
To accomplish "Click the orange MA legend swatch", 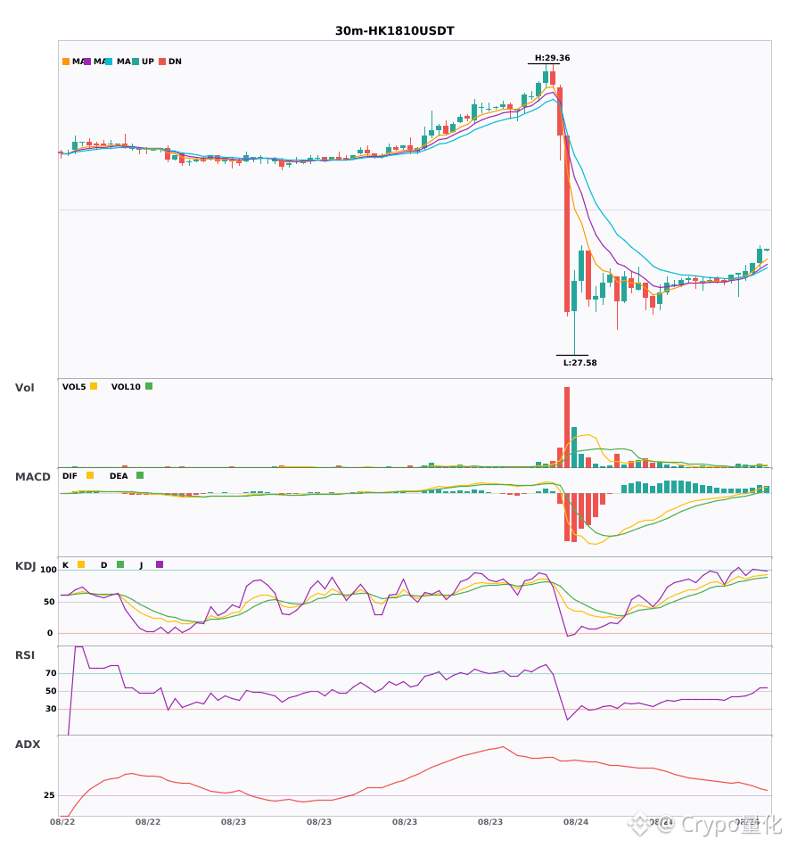I will click(66, 62).
